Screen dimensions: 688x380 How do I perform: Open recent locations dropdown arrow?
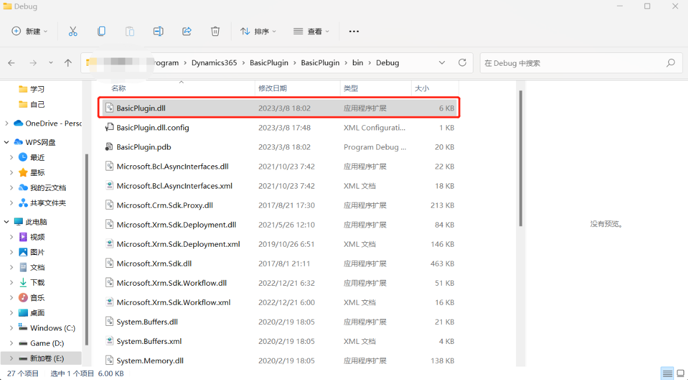coord(51,63)
